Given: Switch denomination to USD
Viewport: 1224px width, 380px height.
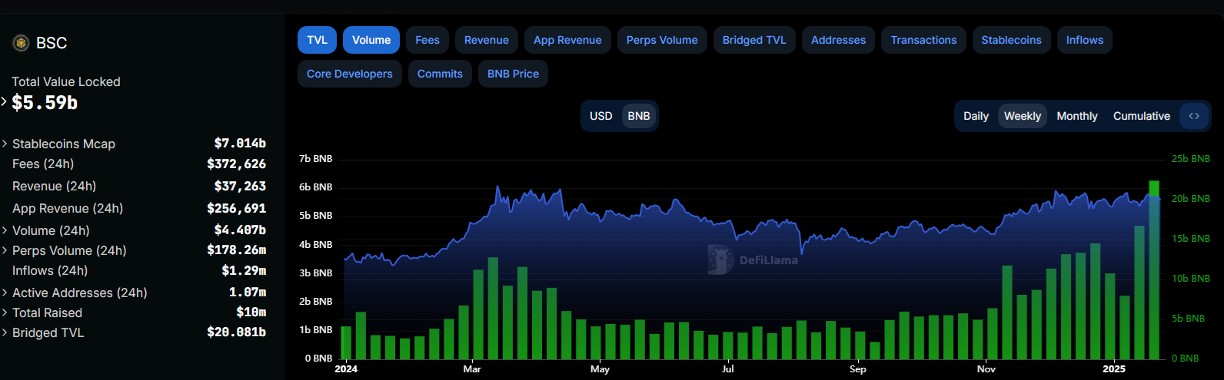Looking at the screenshot, I should coord(601,116).
